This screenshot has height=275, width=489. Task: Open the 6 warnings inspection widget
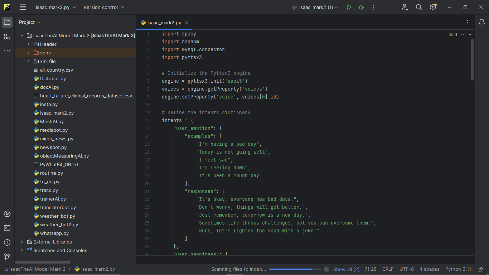click(453, 34)
